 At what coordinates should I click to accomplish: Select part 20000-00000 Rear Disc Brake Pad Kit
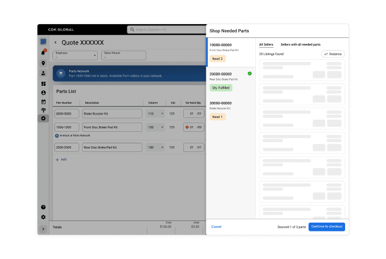point(231,81)
